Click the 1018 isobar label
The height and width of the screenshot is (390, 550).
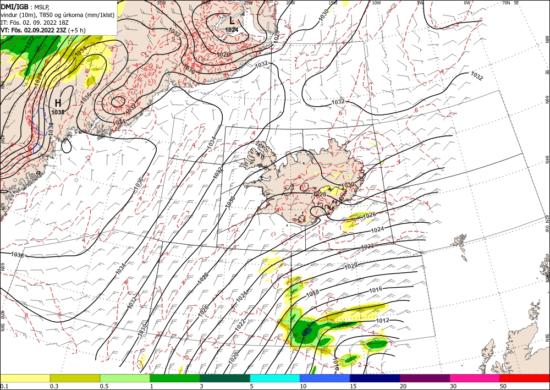(x=312, y=292)
